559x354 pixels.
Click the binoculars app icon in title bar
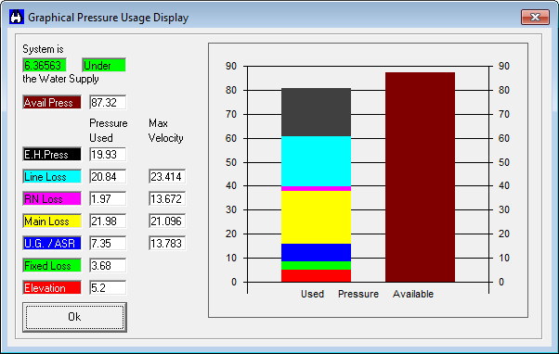point(17,17)
